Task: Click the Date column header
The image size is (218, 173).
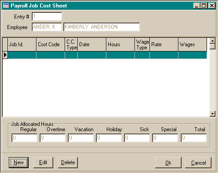Action: [x=92, y=44]
